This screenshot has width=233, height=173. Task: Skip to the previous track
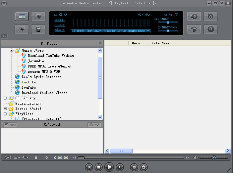point(89,167)
